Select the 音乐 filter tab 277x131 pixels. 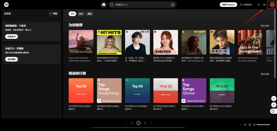pyautogui.click(x=81, y=14)
